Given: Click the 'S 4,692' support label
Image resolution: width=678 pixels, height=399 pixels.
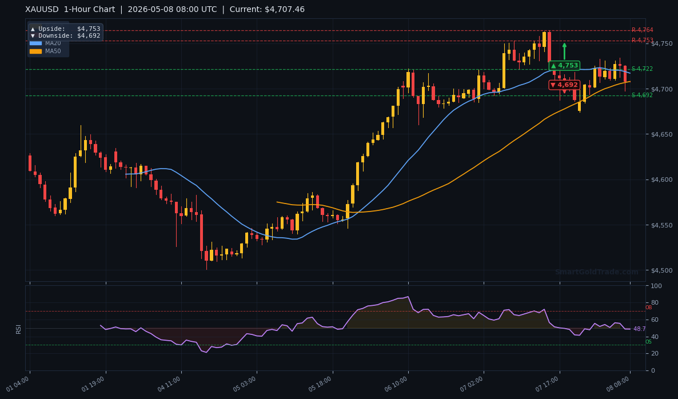Looking at the screenshot, I should (x=642, y=95).
